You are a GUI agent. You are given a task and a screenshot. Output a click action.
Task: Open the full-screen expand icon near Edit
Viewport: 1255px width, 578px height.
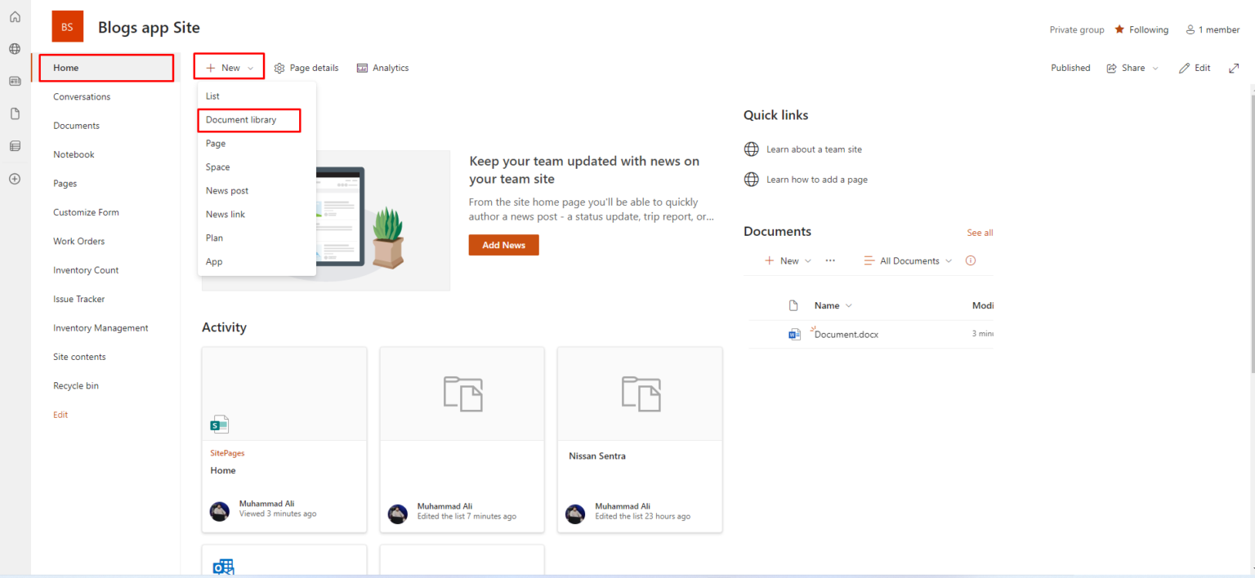(1234, 68)
